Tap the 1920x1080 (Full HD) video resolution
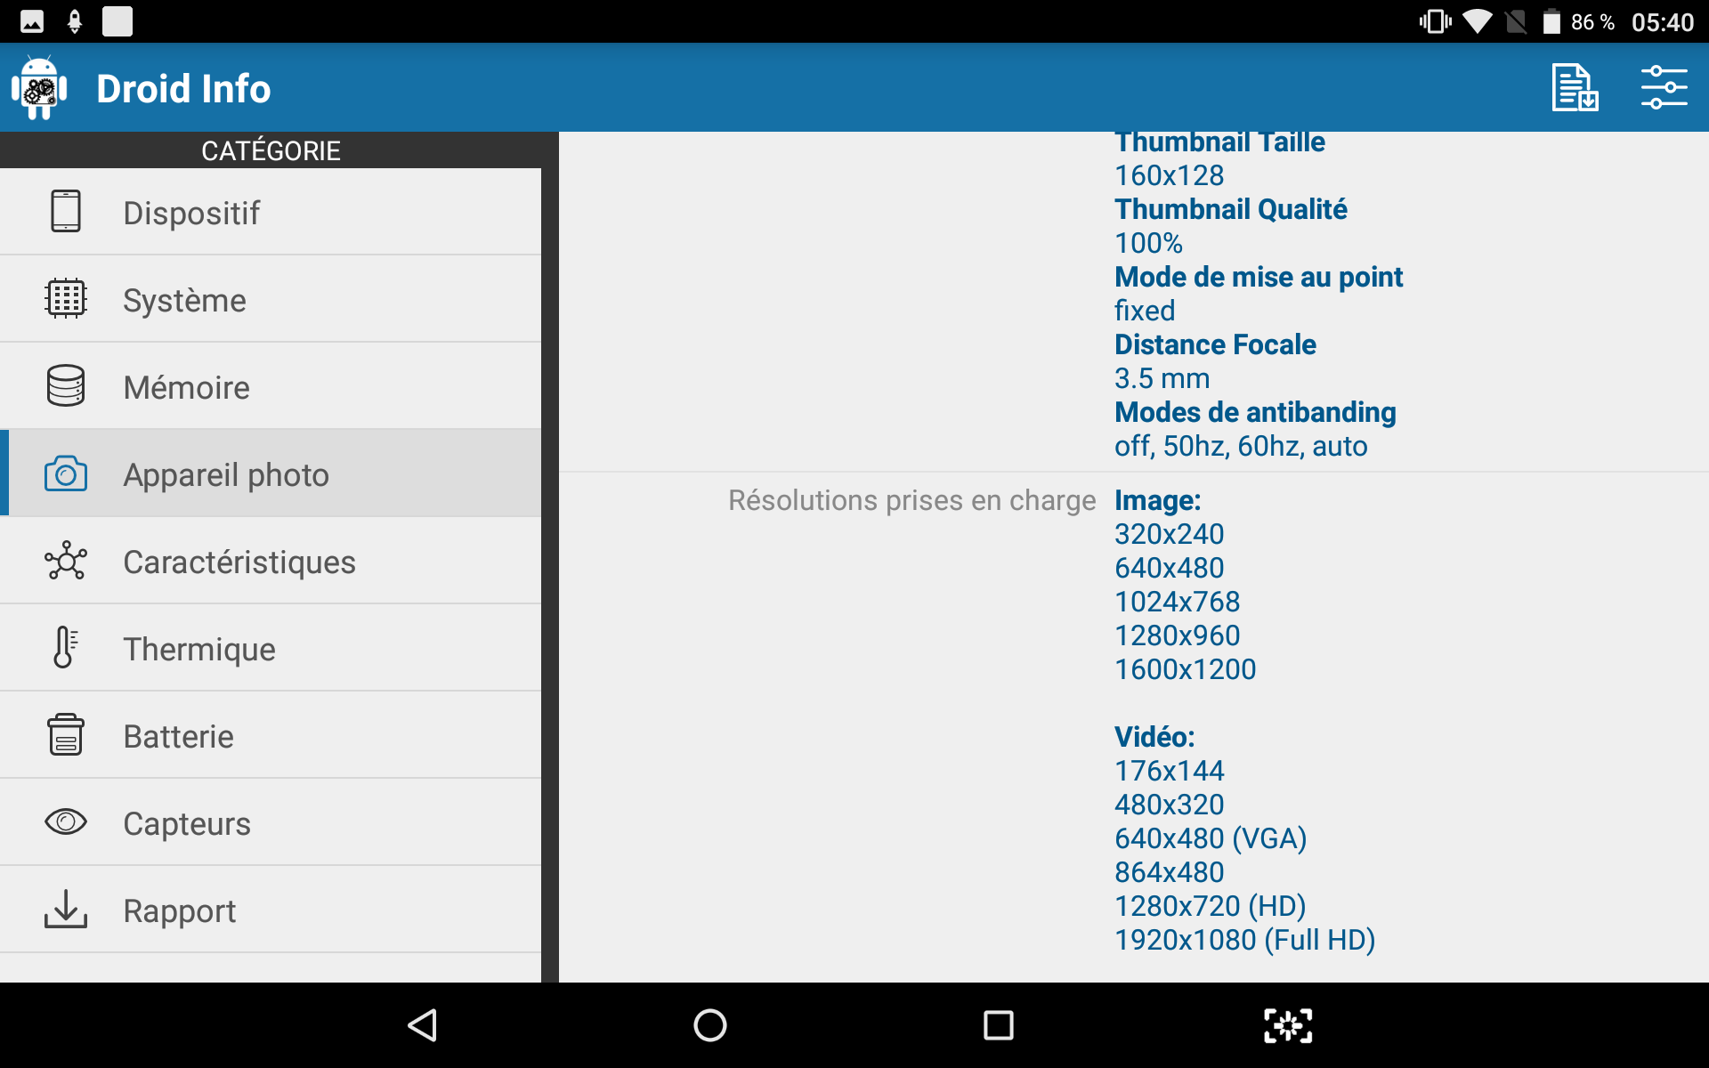The width and height of the screenshot is (1709, 1068). (x=1244, y=940)
